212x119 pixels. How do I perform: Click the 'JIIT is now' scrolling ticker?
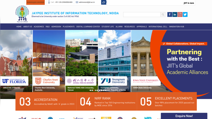[189, 3]
